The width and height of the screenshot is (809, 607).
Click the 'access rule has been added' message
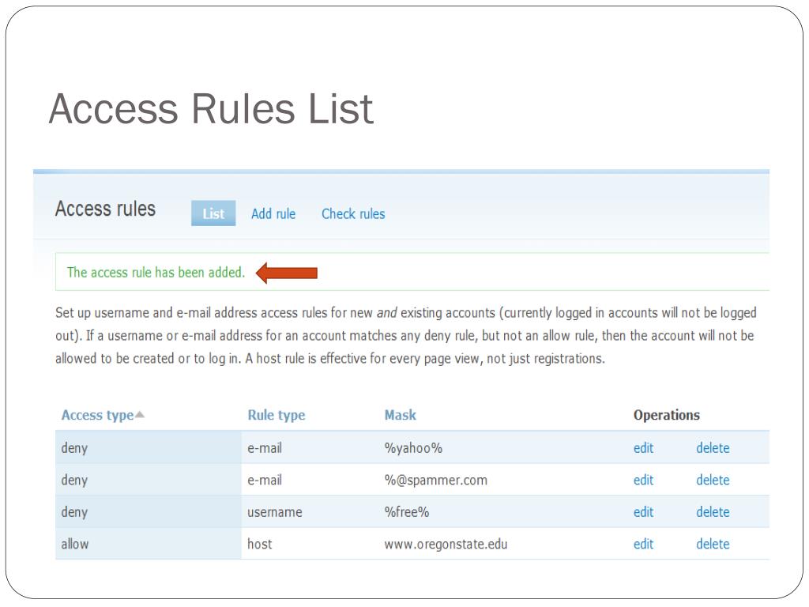156,273
